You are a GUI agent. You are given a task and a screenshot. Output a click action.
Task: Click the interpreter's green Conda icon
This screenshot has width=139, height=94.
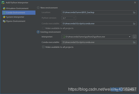[x=64, y=37]
